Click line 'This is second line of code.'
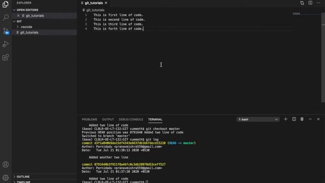The width and height of the screenshot is (325, 183). click(x=119, y=19)
